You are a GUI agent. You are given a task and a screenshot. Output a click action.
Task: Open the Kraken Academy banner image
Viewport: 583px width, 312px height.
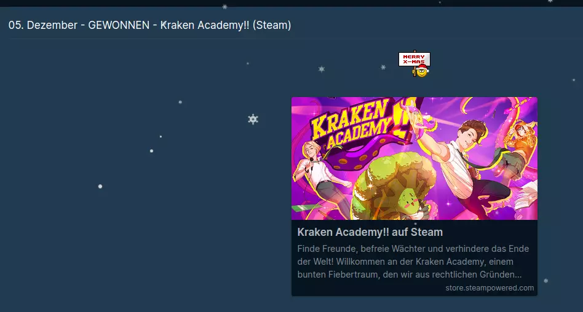(414, 158)
